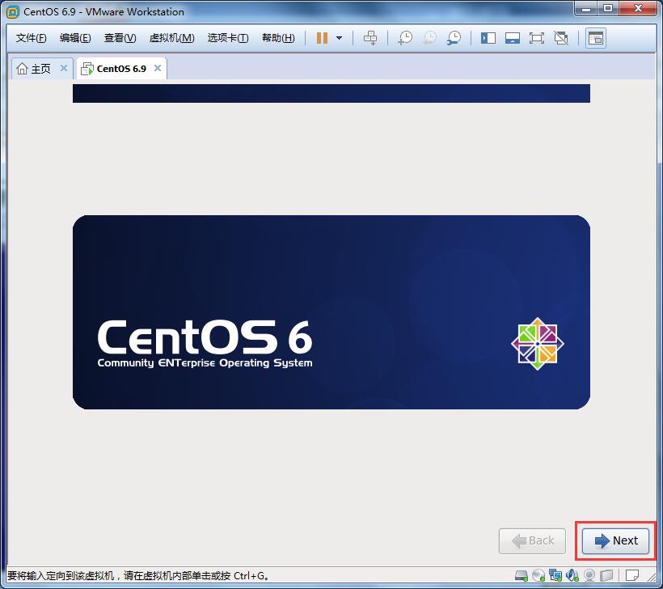Open the 帮助(H) menu
The image size is (663, 589).
(x=278, y=38)
